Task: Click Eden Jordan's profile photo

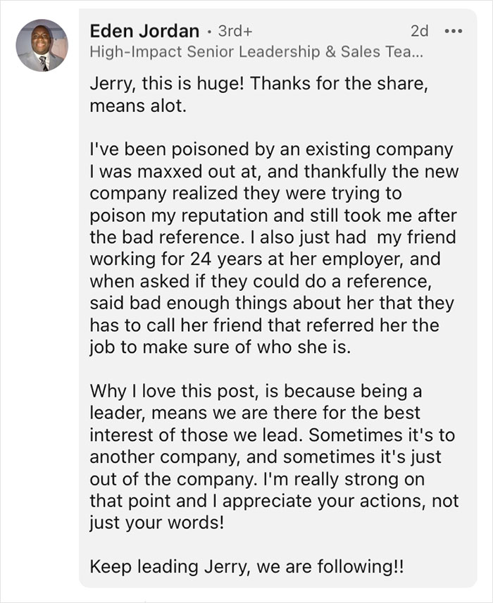Action: 42,45
